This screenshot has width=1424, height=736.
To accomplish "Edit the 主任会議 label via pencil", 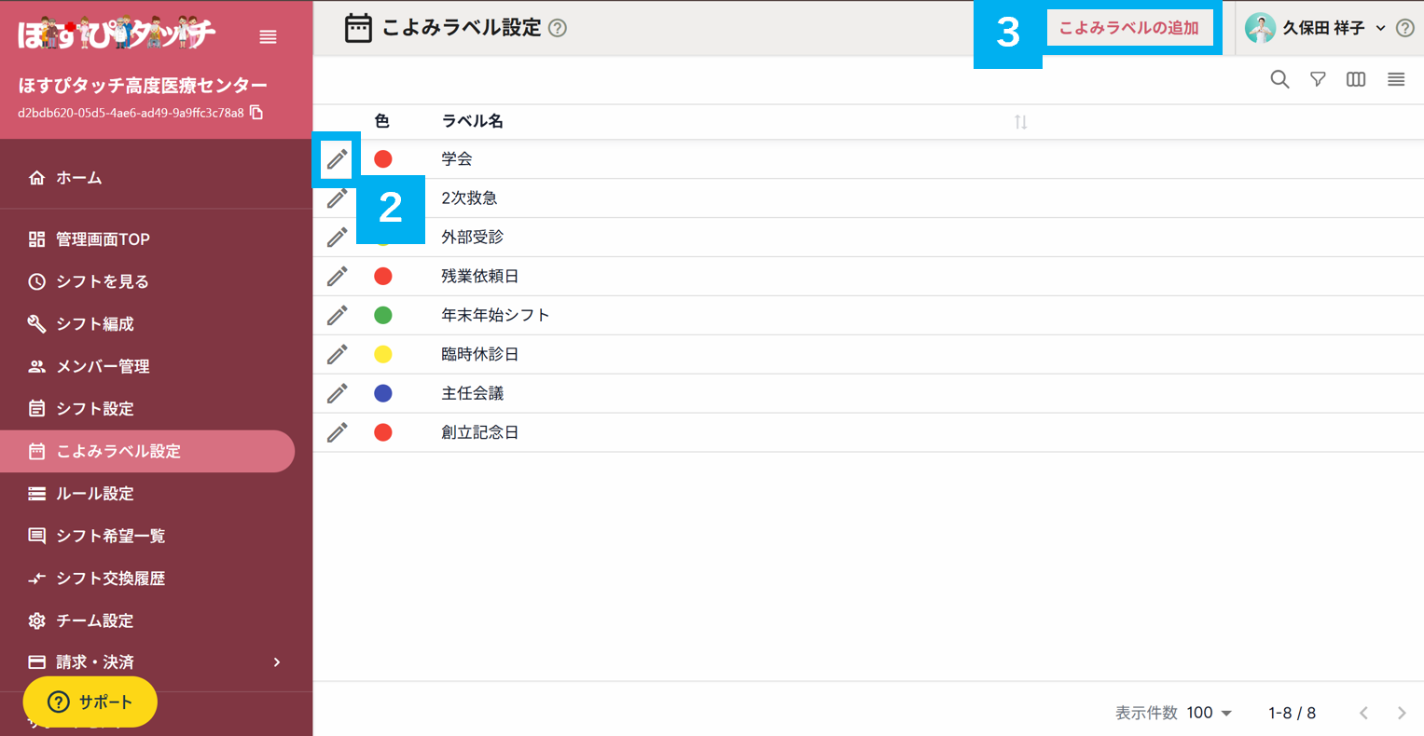I will (x=337, y=393).
